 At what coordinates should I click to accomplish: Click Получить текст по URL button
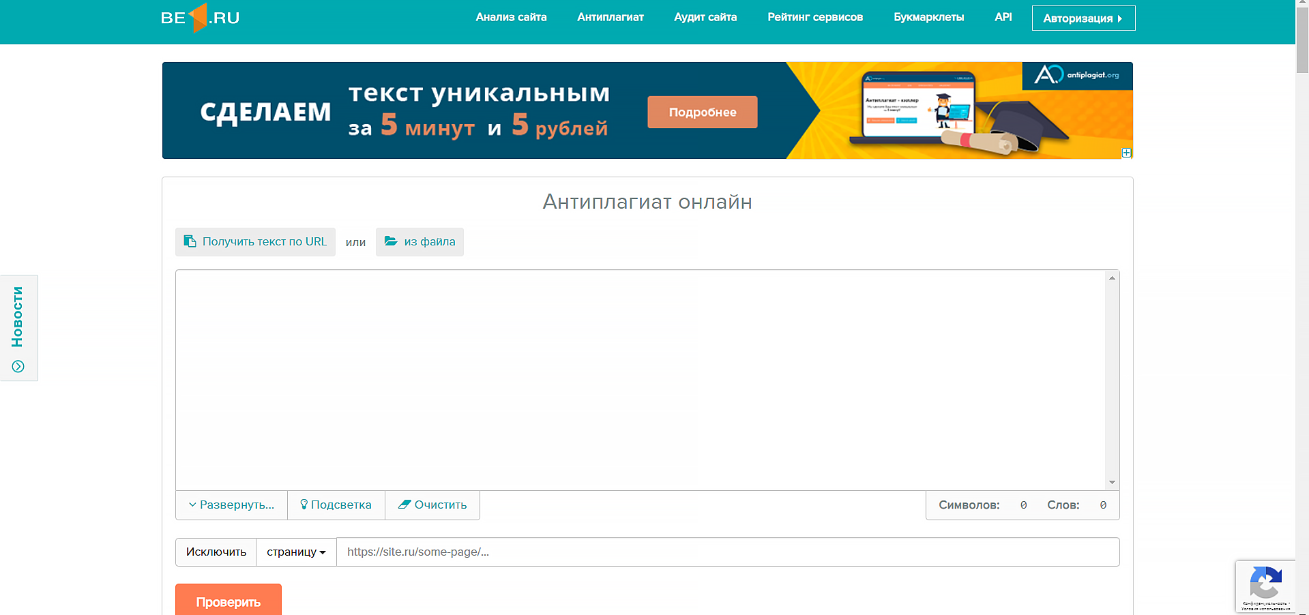click(x=255, y=242)
